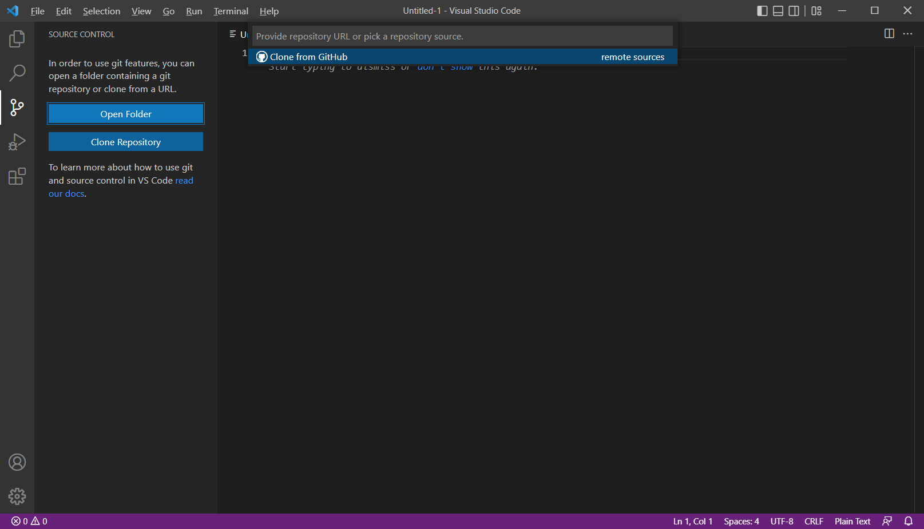Open the File menu
Screen dimensions: 924x529
[38, 11]
